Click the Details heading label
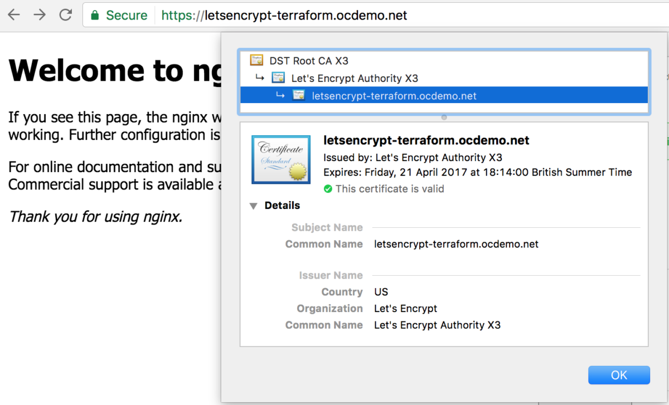The height and width of the screenshot is (405, 669). pyautogui.click(x=282, y=206)
